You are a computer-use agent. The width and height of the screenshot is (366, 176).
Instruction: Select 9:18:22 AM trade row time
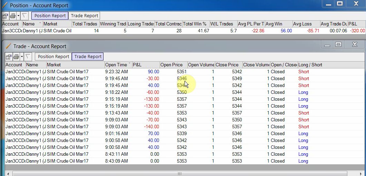[x=117, y=92]
